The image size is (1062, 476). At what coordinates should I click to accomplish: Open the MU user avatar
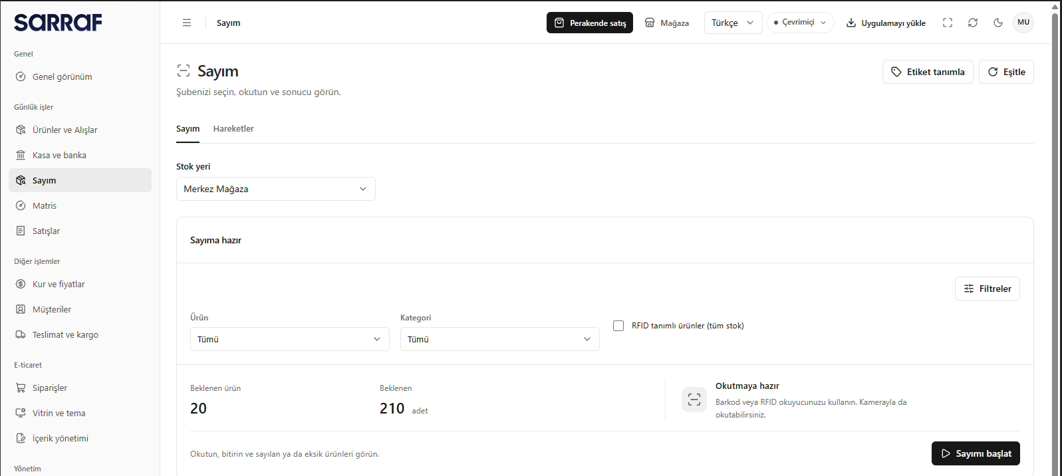click(1023, 23)
